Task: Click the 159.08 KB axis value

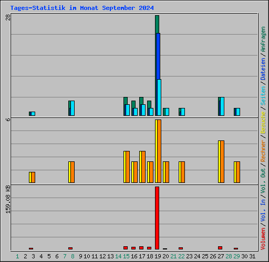Action: click(x=8, y=199)
